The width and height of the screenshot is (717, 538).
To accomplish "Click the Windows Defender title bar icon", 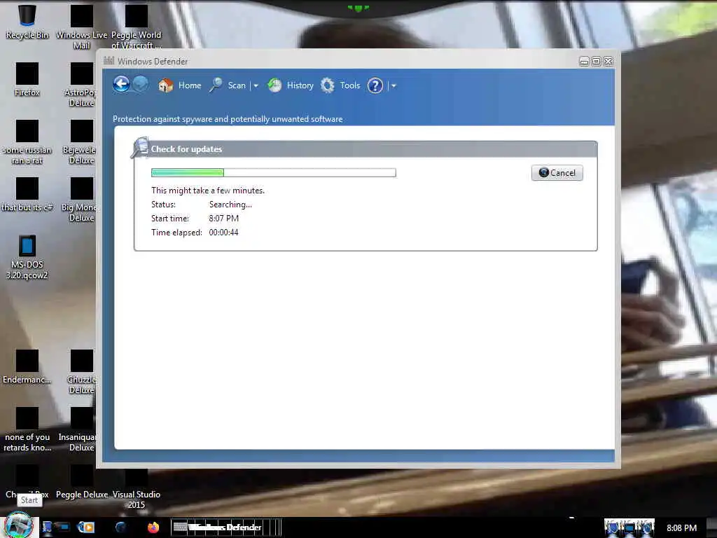I will coord(109,60).
